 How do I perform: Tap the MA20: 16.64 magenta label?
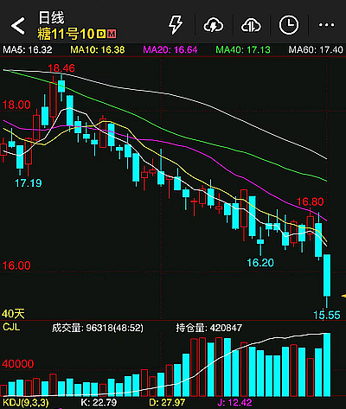click(170, 50)
